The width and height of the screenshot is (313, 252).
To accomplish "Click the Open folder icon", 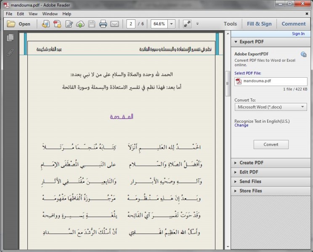I will tap(11, 24).
